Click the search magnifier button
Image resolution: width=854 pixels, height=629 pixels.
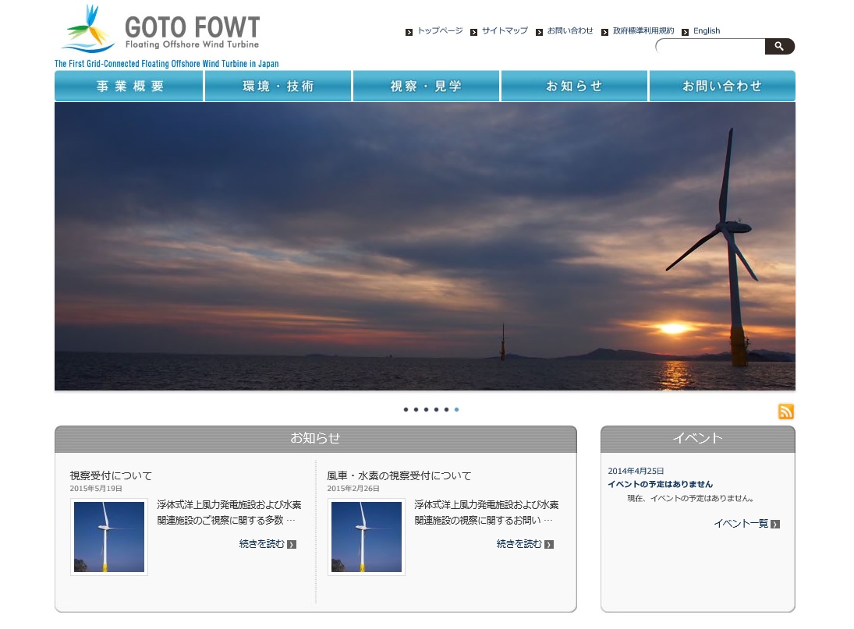(779, 47)
